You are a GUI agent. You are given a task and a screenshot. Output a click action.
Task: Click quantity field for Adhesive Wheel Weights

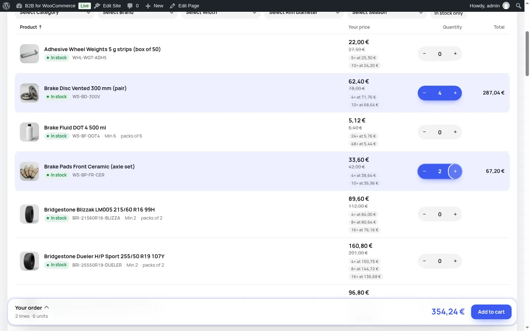coord(440,54)
